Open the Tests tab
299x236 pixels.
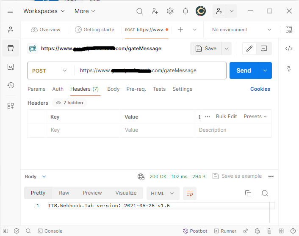(159, 89)
